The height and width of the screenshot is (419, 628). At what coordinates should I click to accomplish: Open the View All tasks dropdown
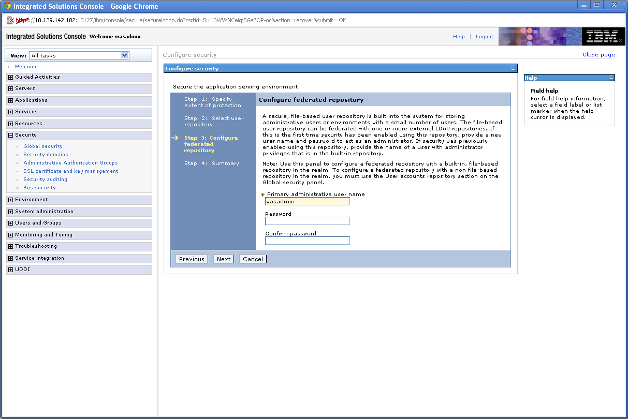(x=79, y=55)
